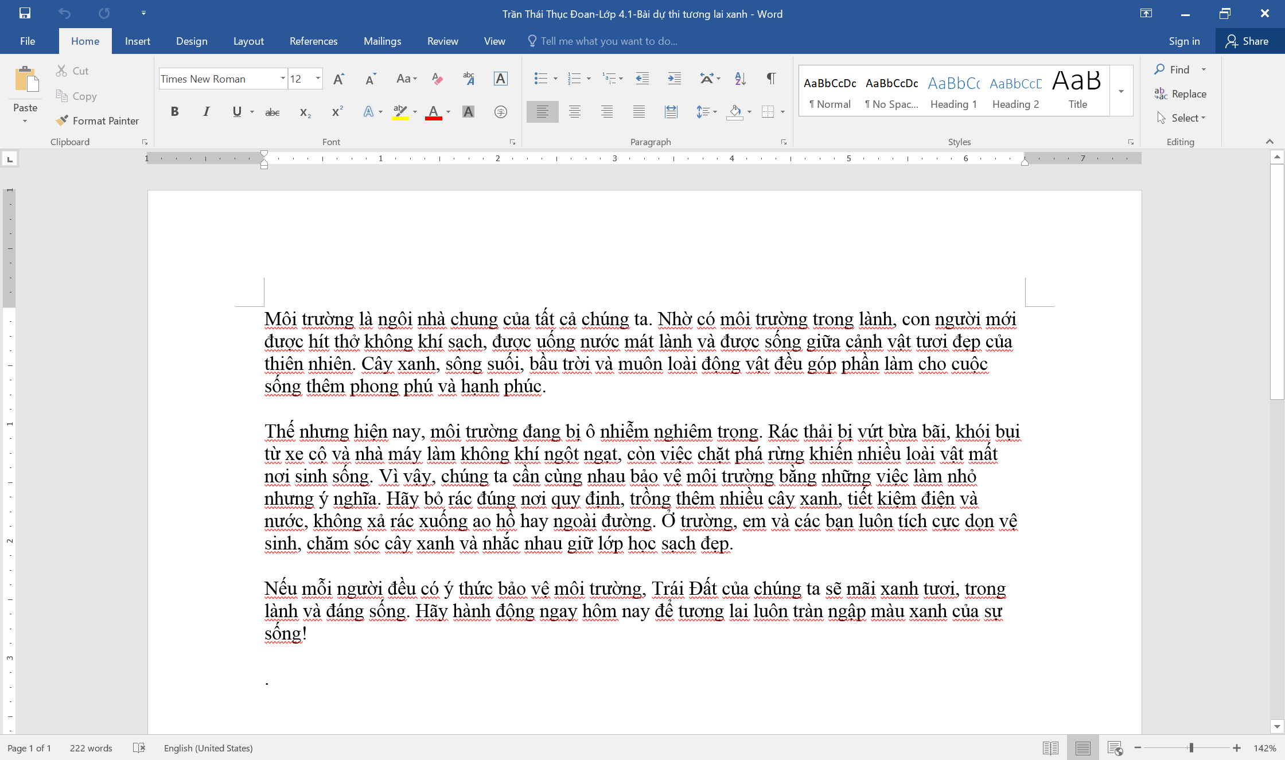
Task: Start a bulleted list
Action: tap(540, 79)
